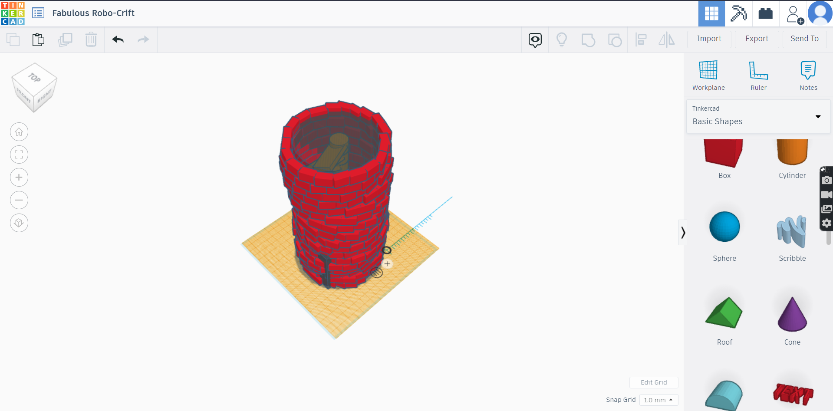Zoom out with the minus button
833x411 pixels.
(x=19, y=200)
